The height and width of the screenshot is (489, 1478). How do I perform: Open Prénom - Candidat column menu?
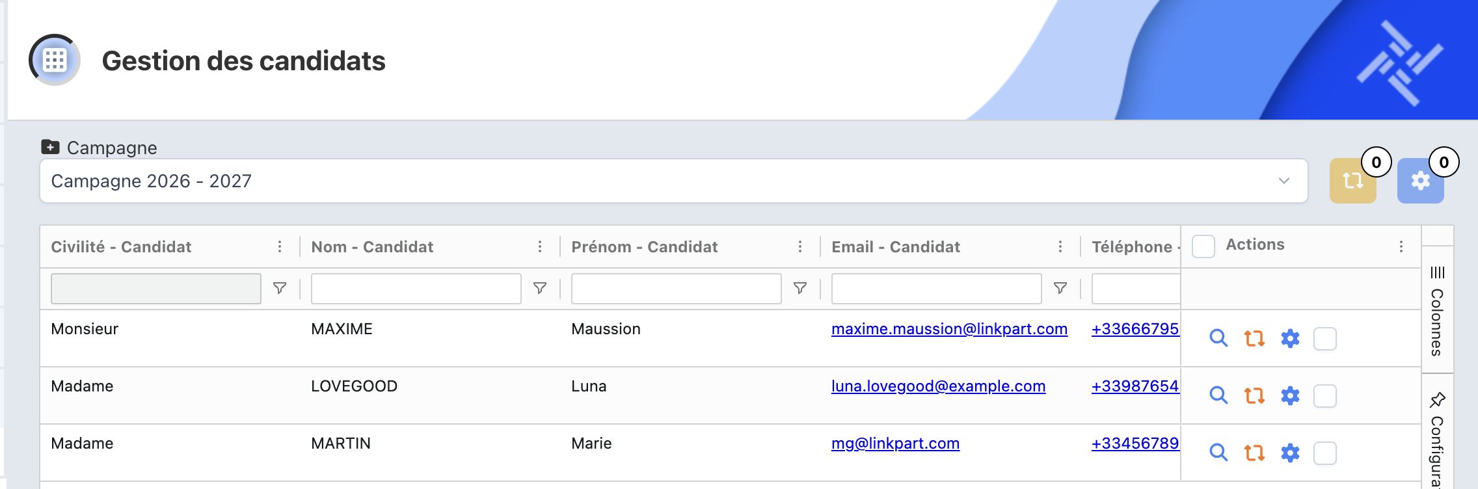tap(800, 246)
